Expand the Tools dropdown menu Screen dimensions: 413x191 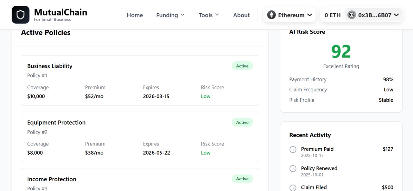pyautogui.click(x=209, y=15)
